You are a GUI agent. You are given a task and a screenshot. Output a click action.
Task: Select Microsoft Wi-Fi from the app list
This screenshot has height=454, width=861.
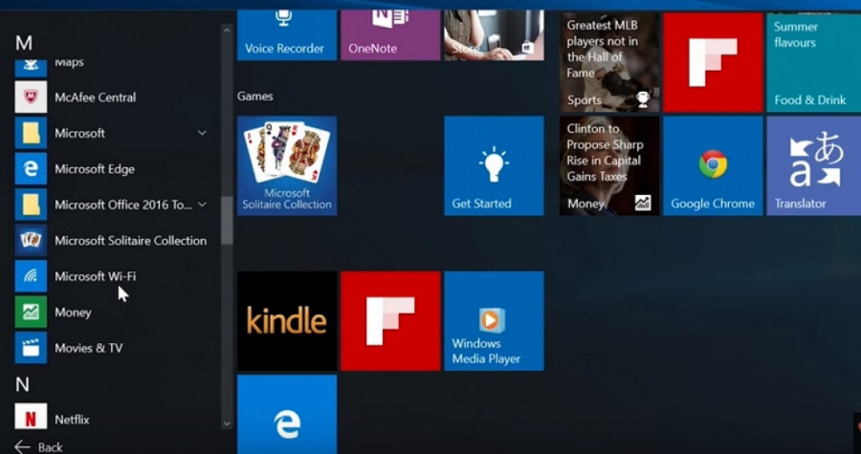(x=95, y=276)
